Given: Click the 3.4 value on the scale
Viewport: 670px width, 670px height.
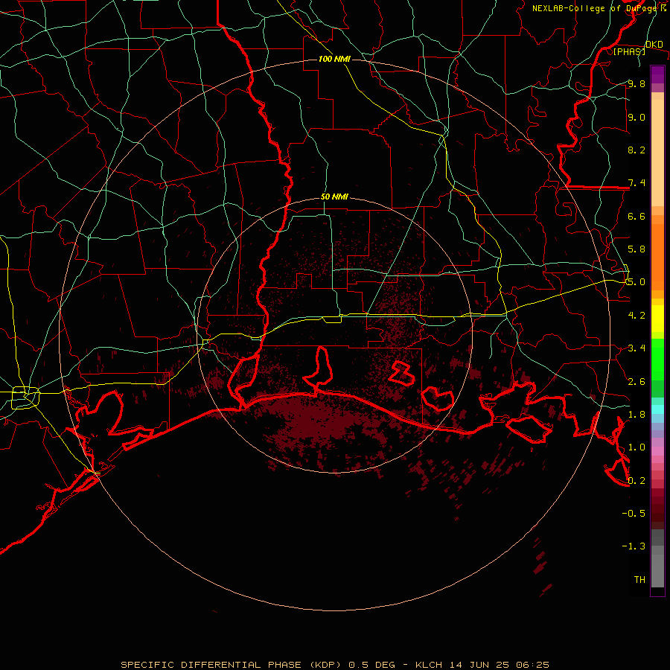Looking at the screenshot, I should 636,348.
